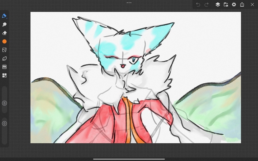Open the cloud folder documents icon
This screenshot has width=258, height=161.
point(226,4)
